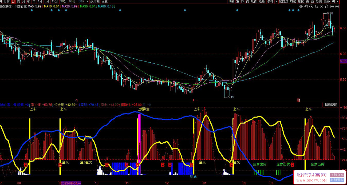Click the red 财 marker below the chart
The image size is (347, 185).
click(x=298, y=100)
